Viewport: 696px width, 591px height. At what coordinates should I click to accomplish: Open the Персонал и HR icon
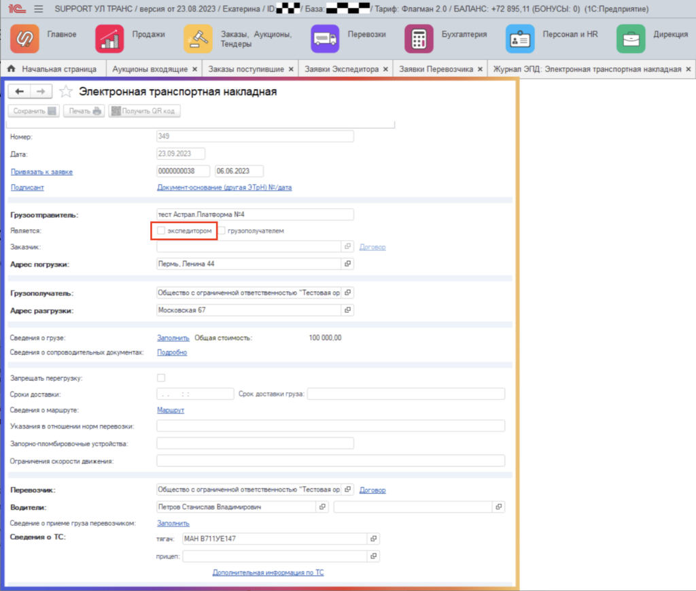pyautogui.click(x=520, y=39)
